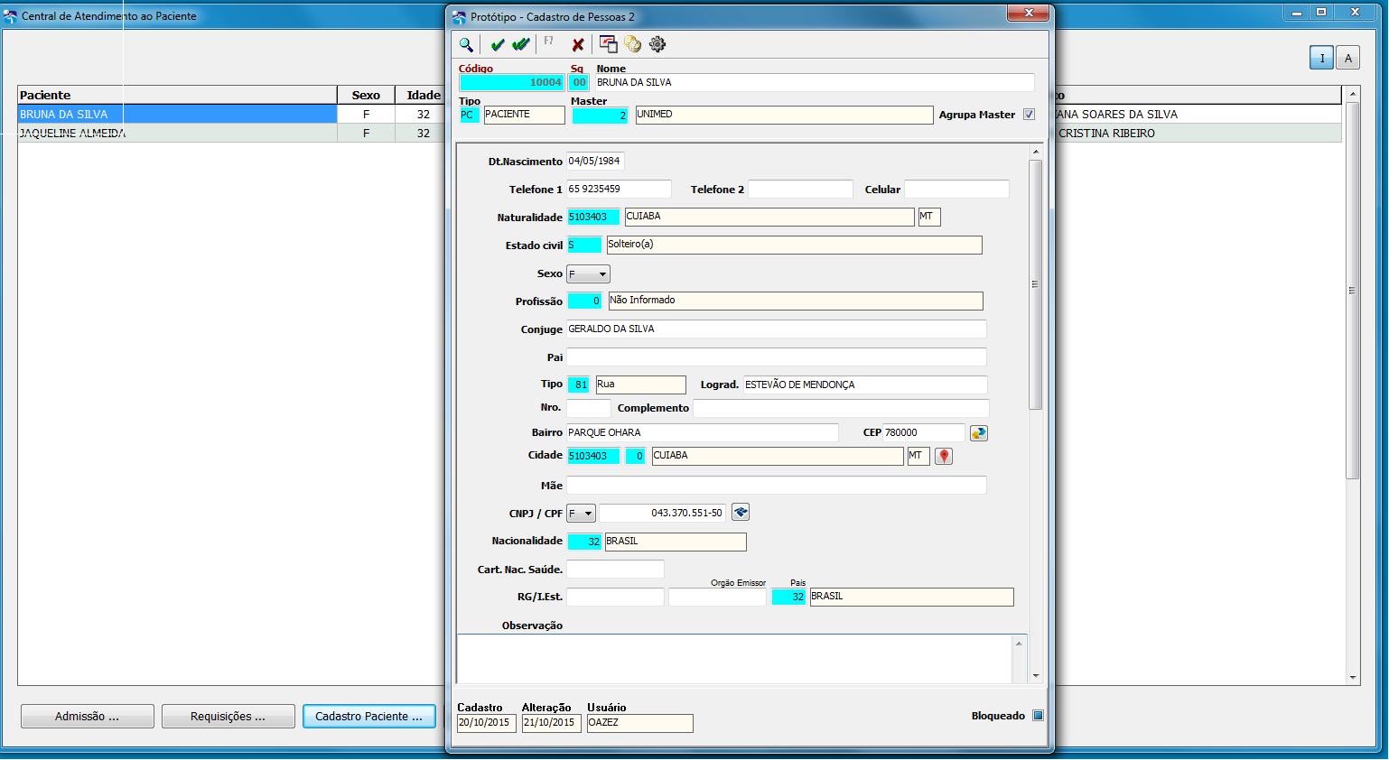Click the CPF validation icon
Screen dimensions: 1389x760
(741, 513)
